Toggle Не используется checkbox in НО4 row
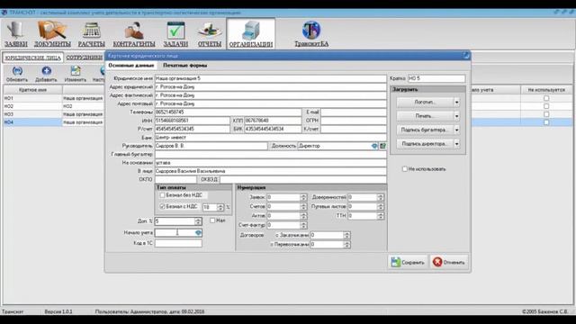The width and height of the screenshot is (576, 324). [x=546, y=122]
